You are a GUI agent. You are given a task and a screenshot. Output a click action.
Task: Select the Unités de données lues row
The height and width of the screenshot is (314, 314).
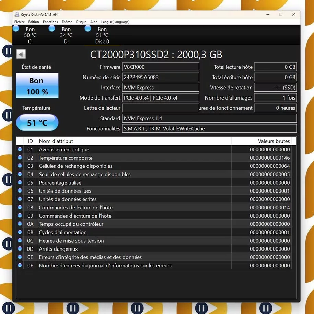154,191
